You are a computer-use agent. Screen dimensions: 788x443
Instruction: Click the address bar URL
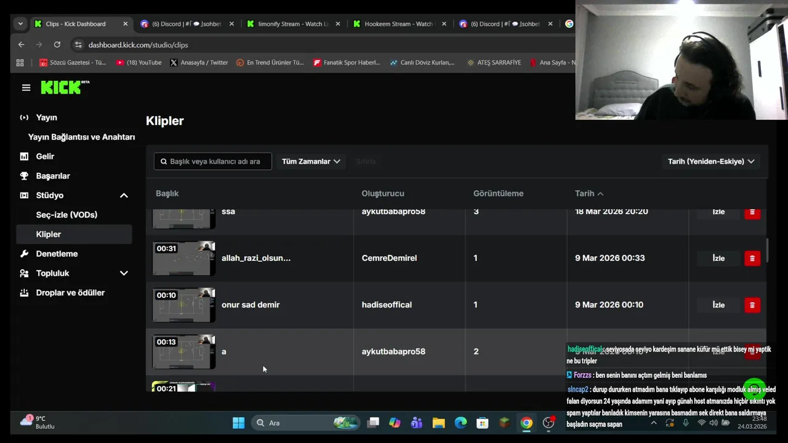click(x=138, y=45)
